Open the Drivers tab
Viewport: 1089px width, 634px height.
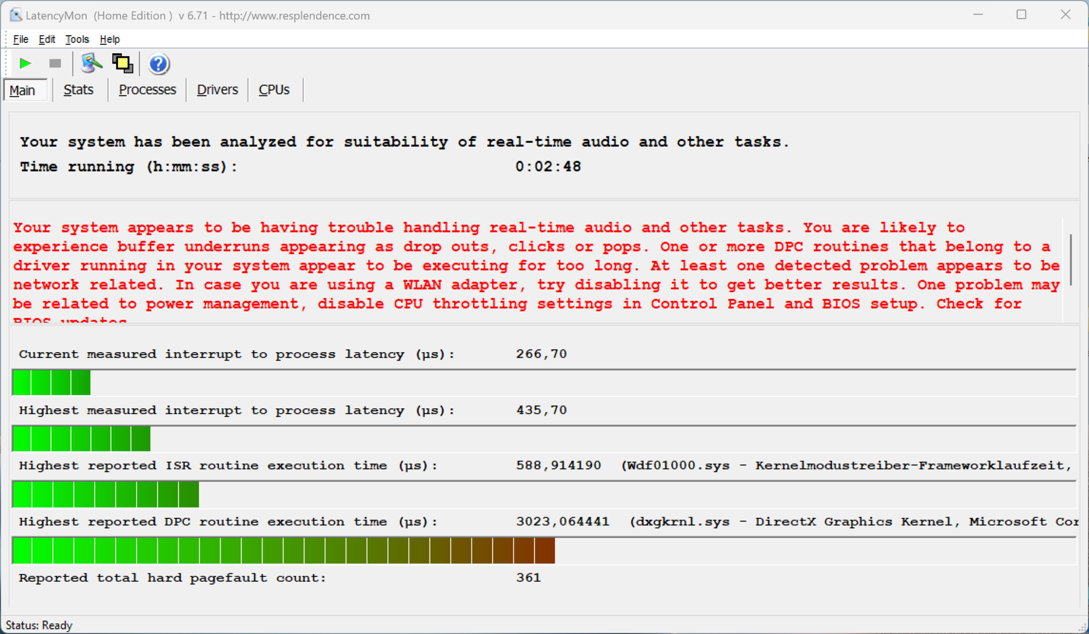click(217, 90)
